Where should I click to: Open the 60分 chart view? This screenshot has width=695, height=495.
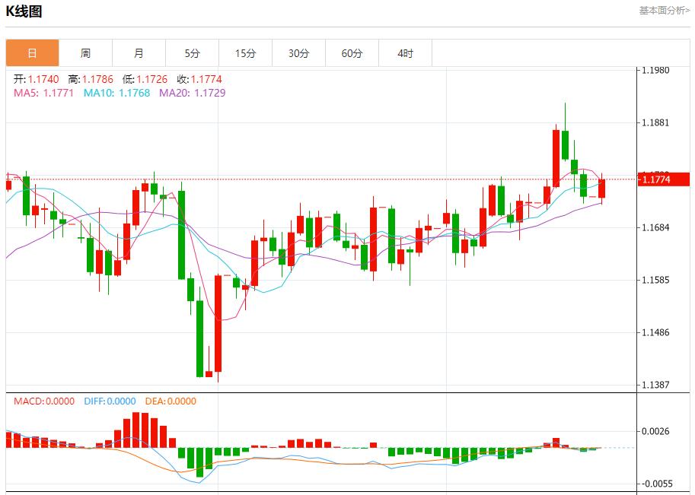click(x=352, y=52)
